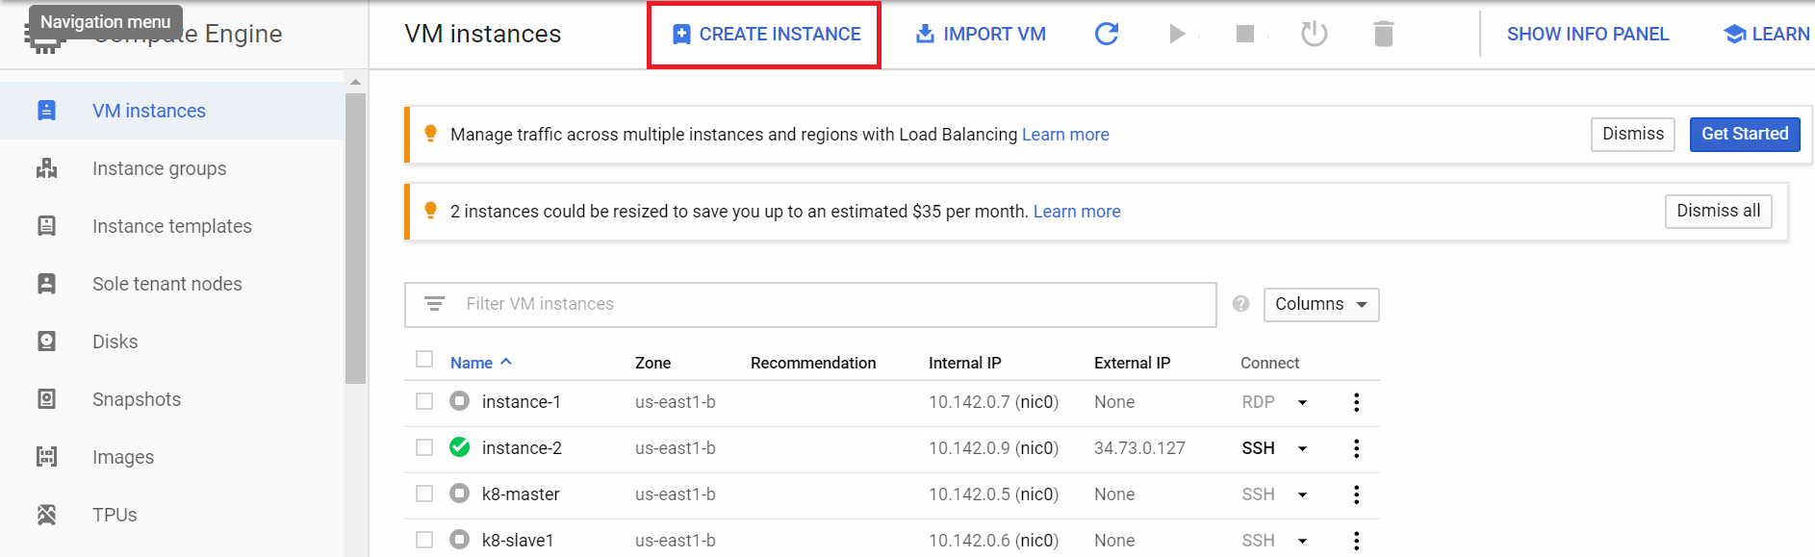Open the Columns dropdown
The image size is (1815, 557).
point(1320,305)
